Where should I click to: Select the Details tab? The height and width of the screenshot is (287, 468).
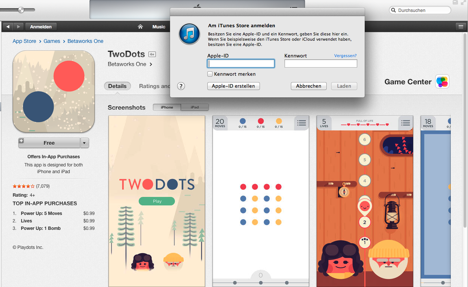pos(117,86)
